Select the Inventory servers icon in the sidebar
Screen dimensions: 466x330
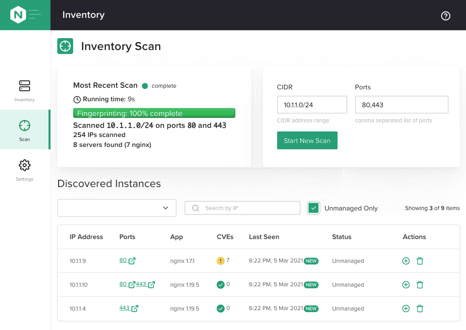pos(24,86)
